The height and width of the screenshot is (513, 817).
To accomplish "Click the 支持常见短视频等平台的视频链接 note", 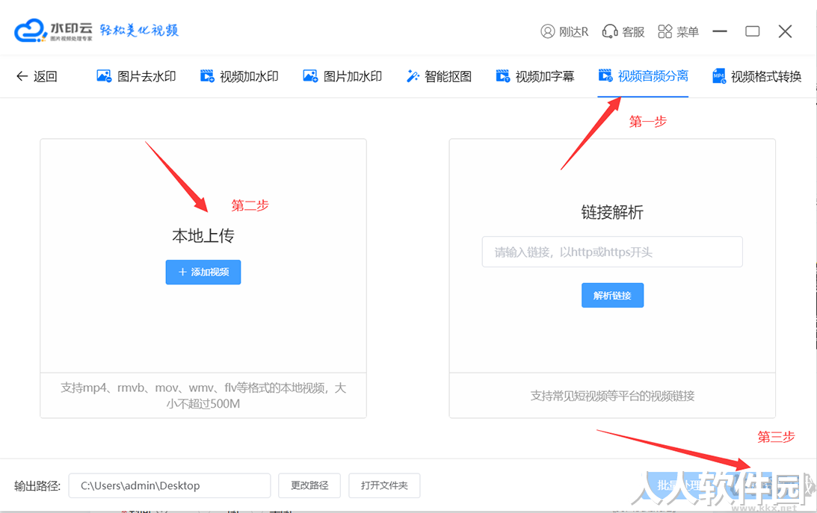I will [612, 396].
